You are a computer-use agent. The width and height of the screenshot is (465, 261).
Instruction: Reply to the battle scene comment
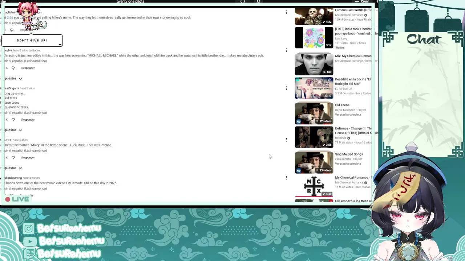pos(28,157)
